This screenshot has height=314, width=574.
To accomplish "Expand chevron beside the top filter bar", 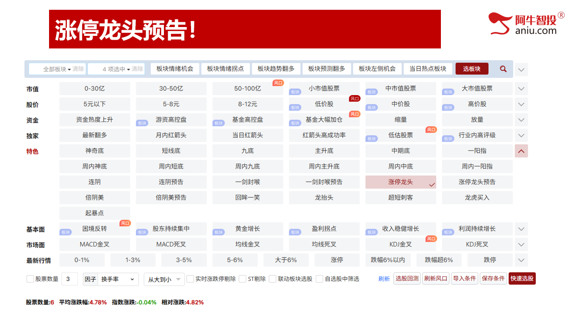I will coord(522,70).
